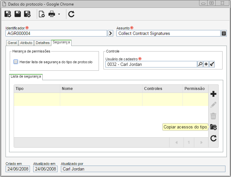Open the print options dropdown arrow

click(59, 14)
